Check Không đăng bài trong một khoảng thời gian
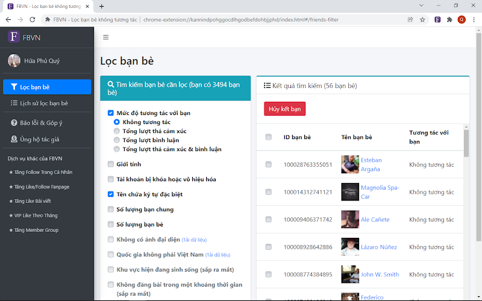 click(x=111, y=284)
